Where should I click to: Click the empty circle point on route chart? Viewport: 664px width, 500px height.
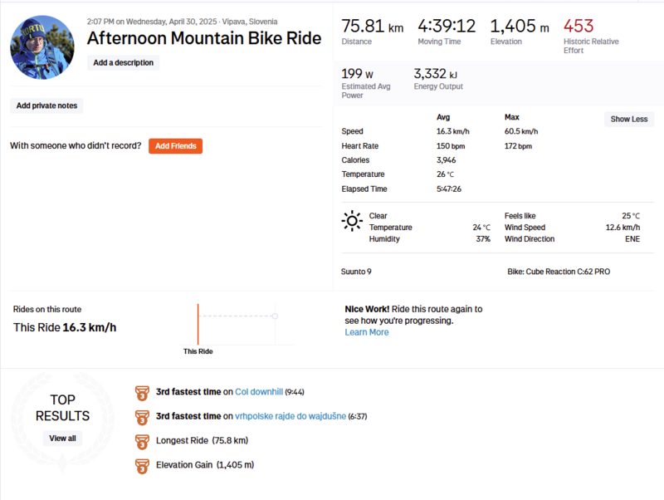pyautogui.click(x=275, y=316)
